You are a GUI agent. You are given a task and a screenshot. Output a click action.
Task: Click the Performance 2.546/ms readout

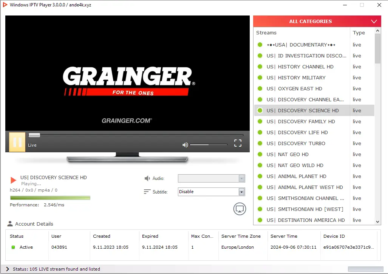tap(37, 205)
